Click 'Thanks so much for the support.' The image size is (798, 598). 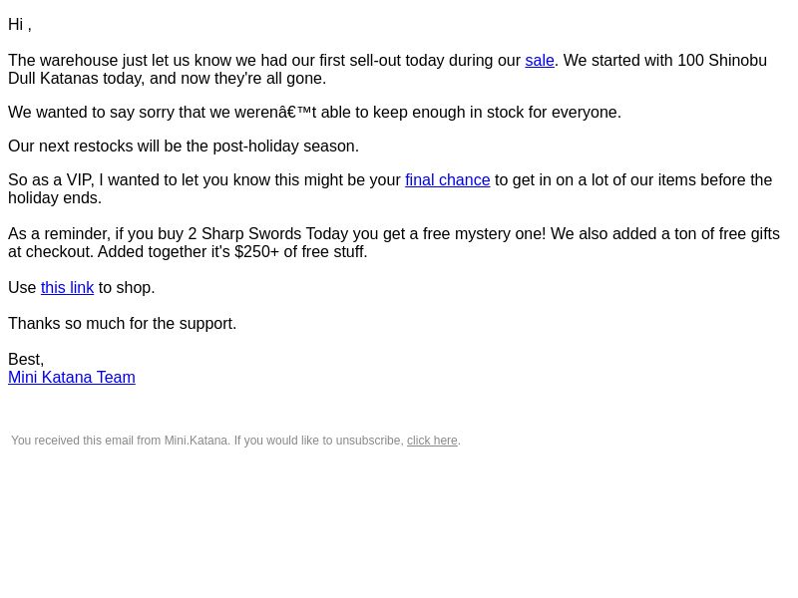122,324
